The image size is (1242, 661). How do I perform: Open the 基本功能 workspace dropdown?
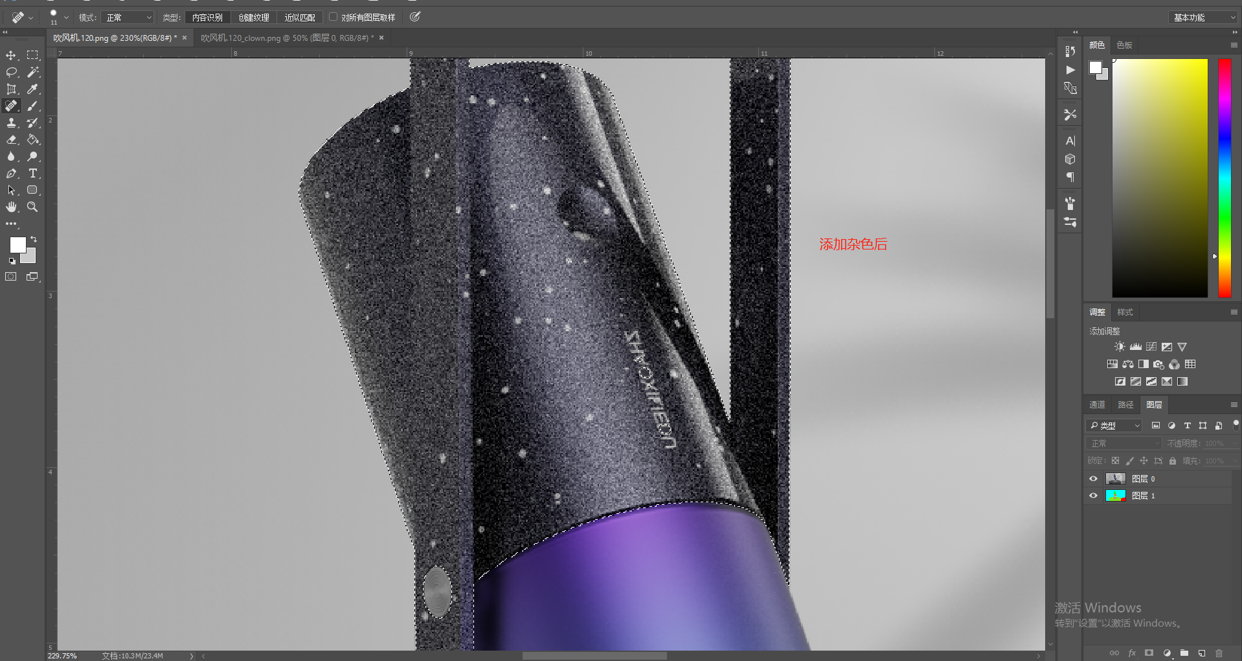(x=1204, y=17)
